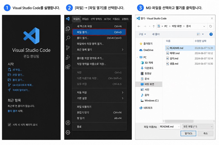Select 다운로드 folder in the navigation pane
This screenshot has height=145, width=219.
click(x=147, y=68)
